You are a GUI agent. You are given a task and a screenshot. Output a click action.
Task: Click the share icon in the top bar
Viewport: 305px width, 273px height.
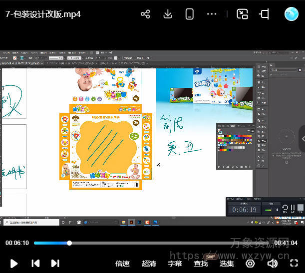pyautogui.click(x=145, y=14)
